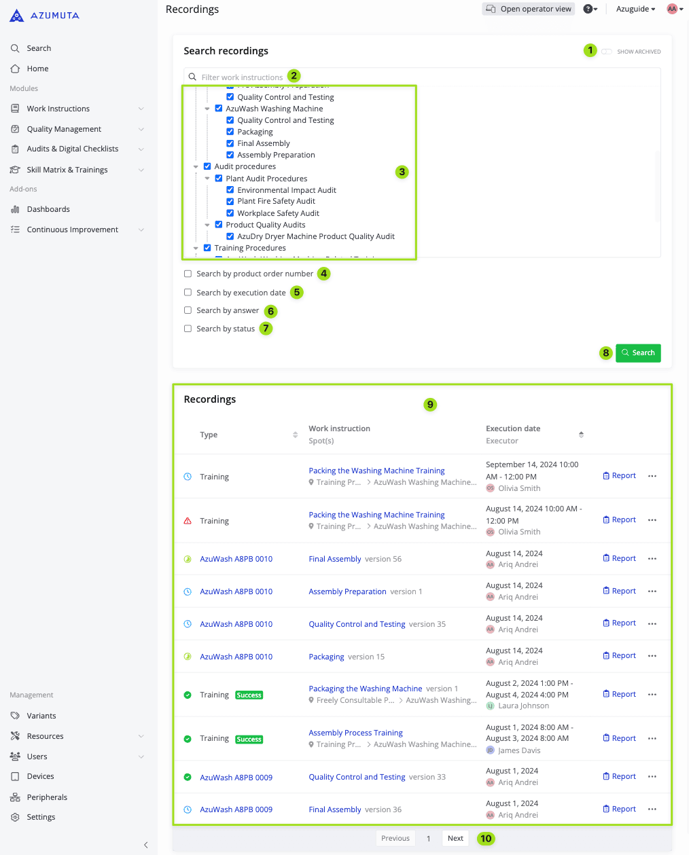
Task: Open the Work Instructions module
Action: pyautogui.click(x=58, y=108)
